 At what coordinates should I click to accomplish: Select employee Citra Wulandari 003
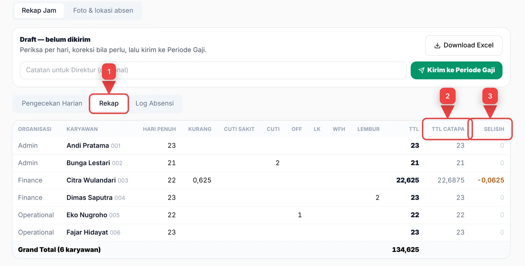pos(97,180)
